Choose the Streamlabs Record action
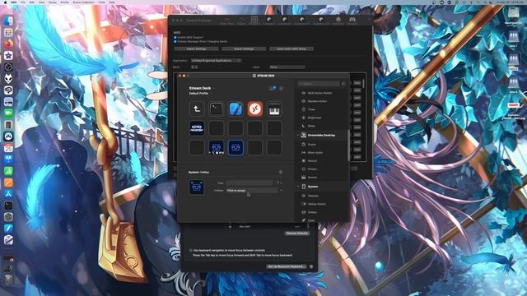Viewport: 527px width, 296px height. coord(312,161)
